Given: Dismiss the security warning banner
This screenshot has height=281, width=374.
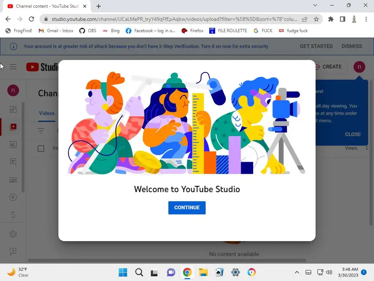Looking at the screenshot, I should point(352,46).
